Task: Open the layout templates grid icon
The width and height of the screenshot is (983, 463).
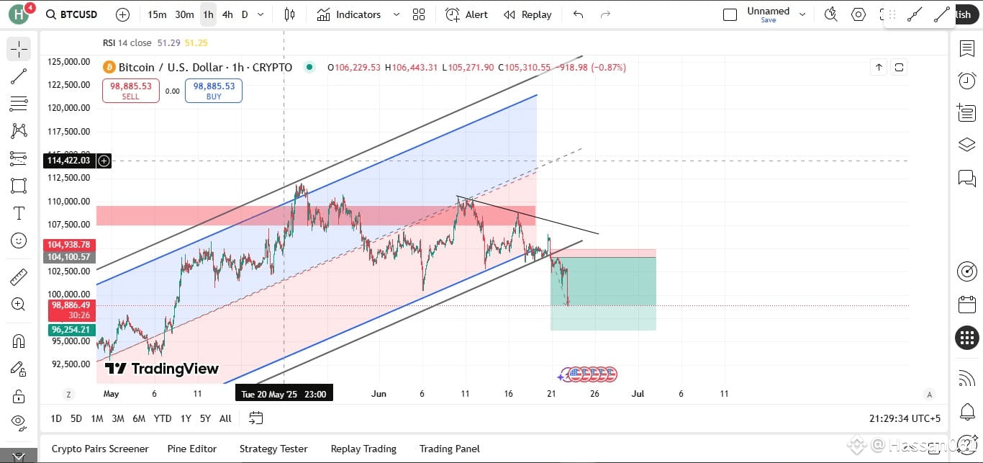Action: [419, 14]
